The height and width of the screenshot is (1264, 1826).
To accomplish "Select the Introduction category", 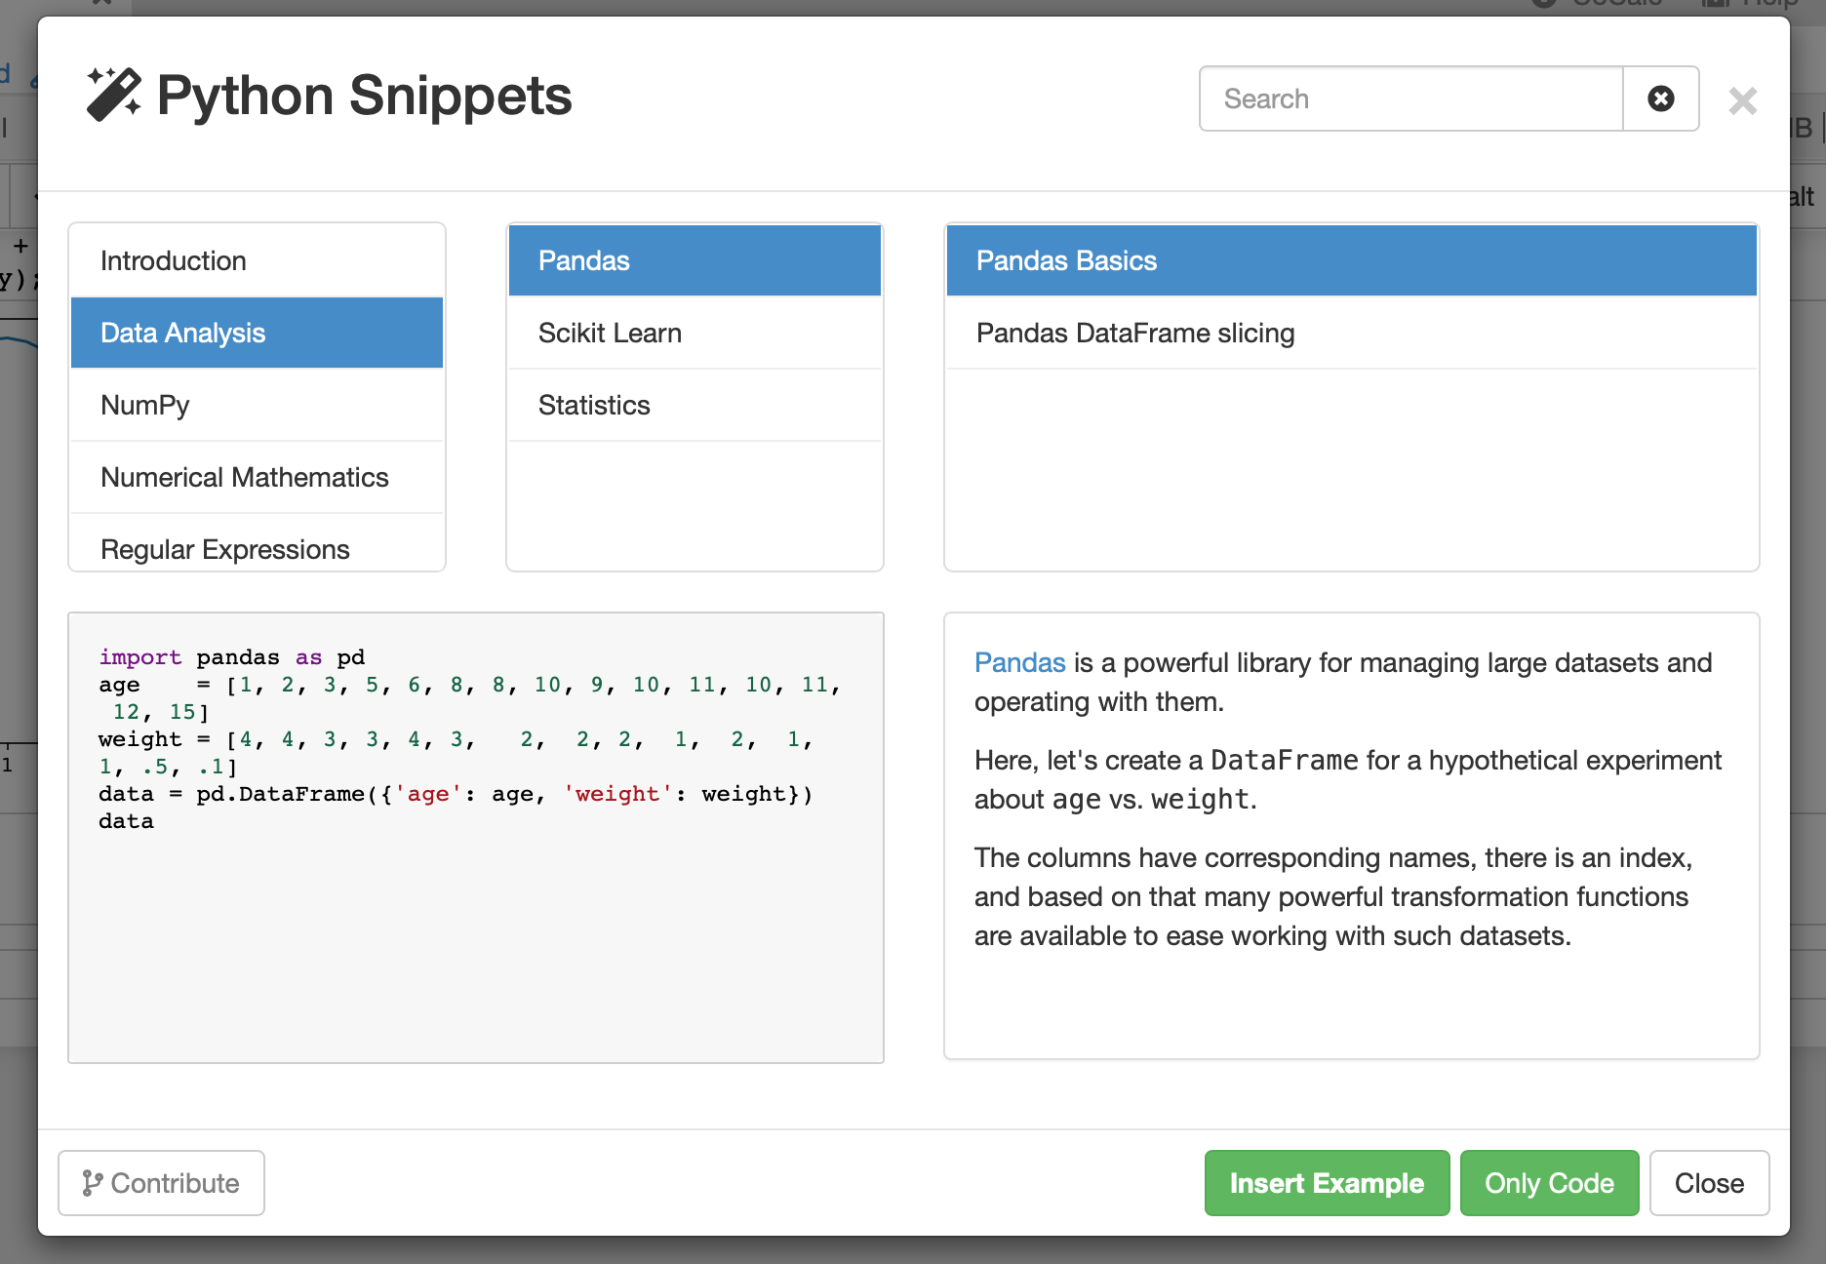I will pos(257,260).
